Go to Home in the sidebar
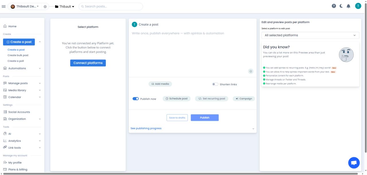Image resolution: width=367 pixels, height=175 pixels. (x=12, y=26)
